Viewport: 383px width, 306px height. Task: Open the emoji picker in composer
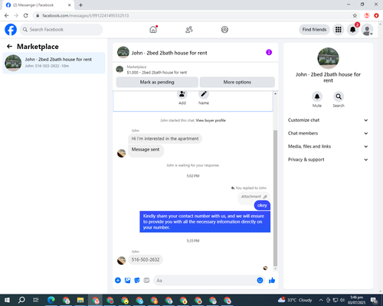(260, 281)
